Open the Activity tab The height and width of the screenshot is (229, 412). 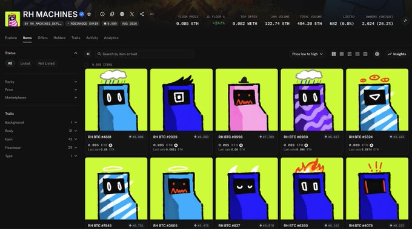(x=92, y=37)
